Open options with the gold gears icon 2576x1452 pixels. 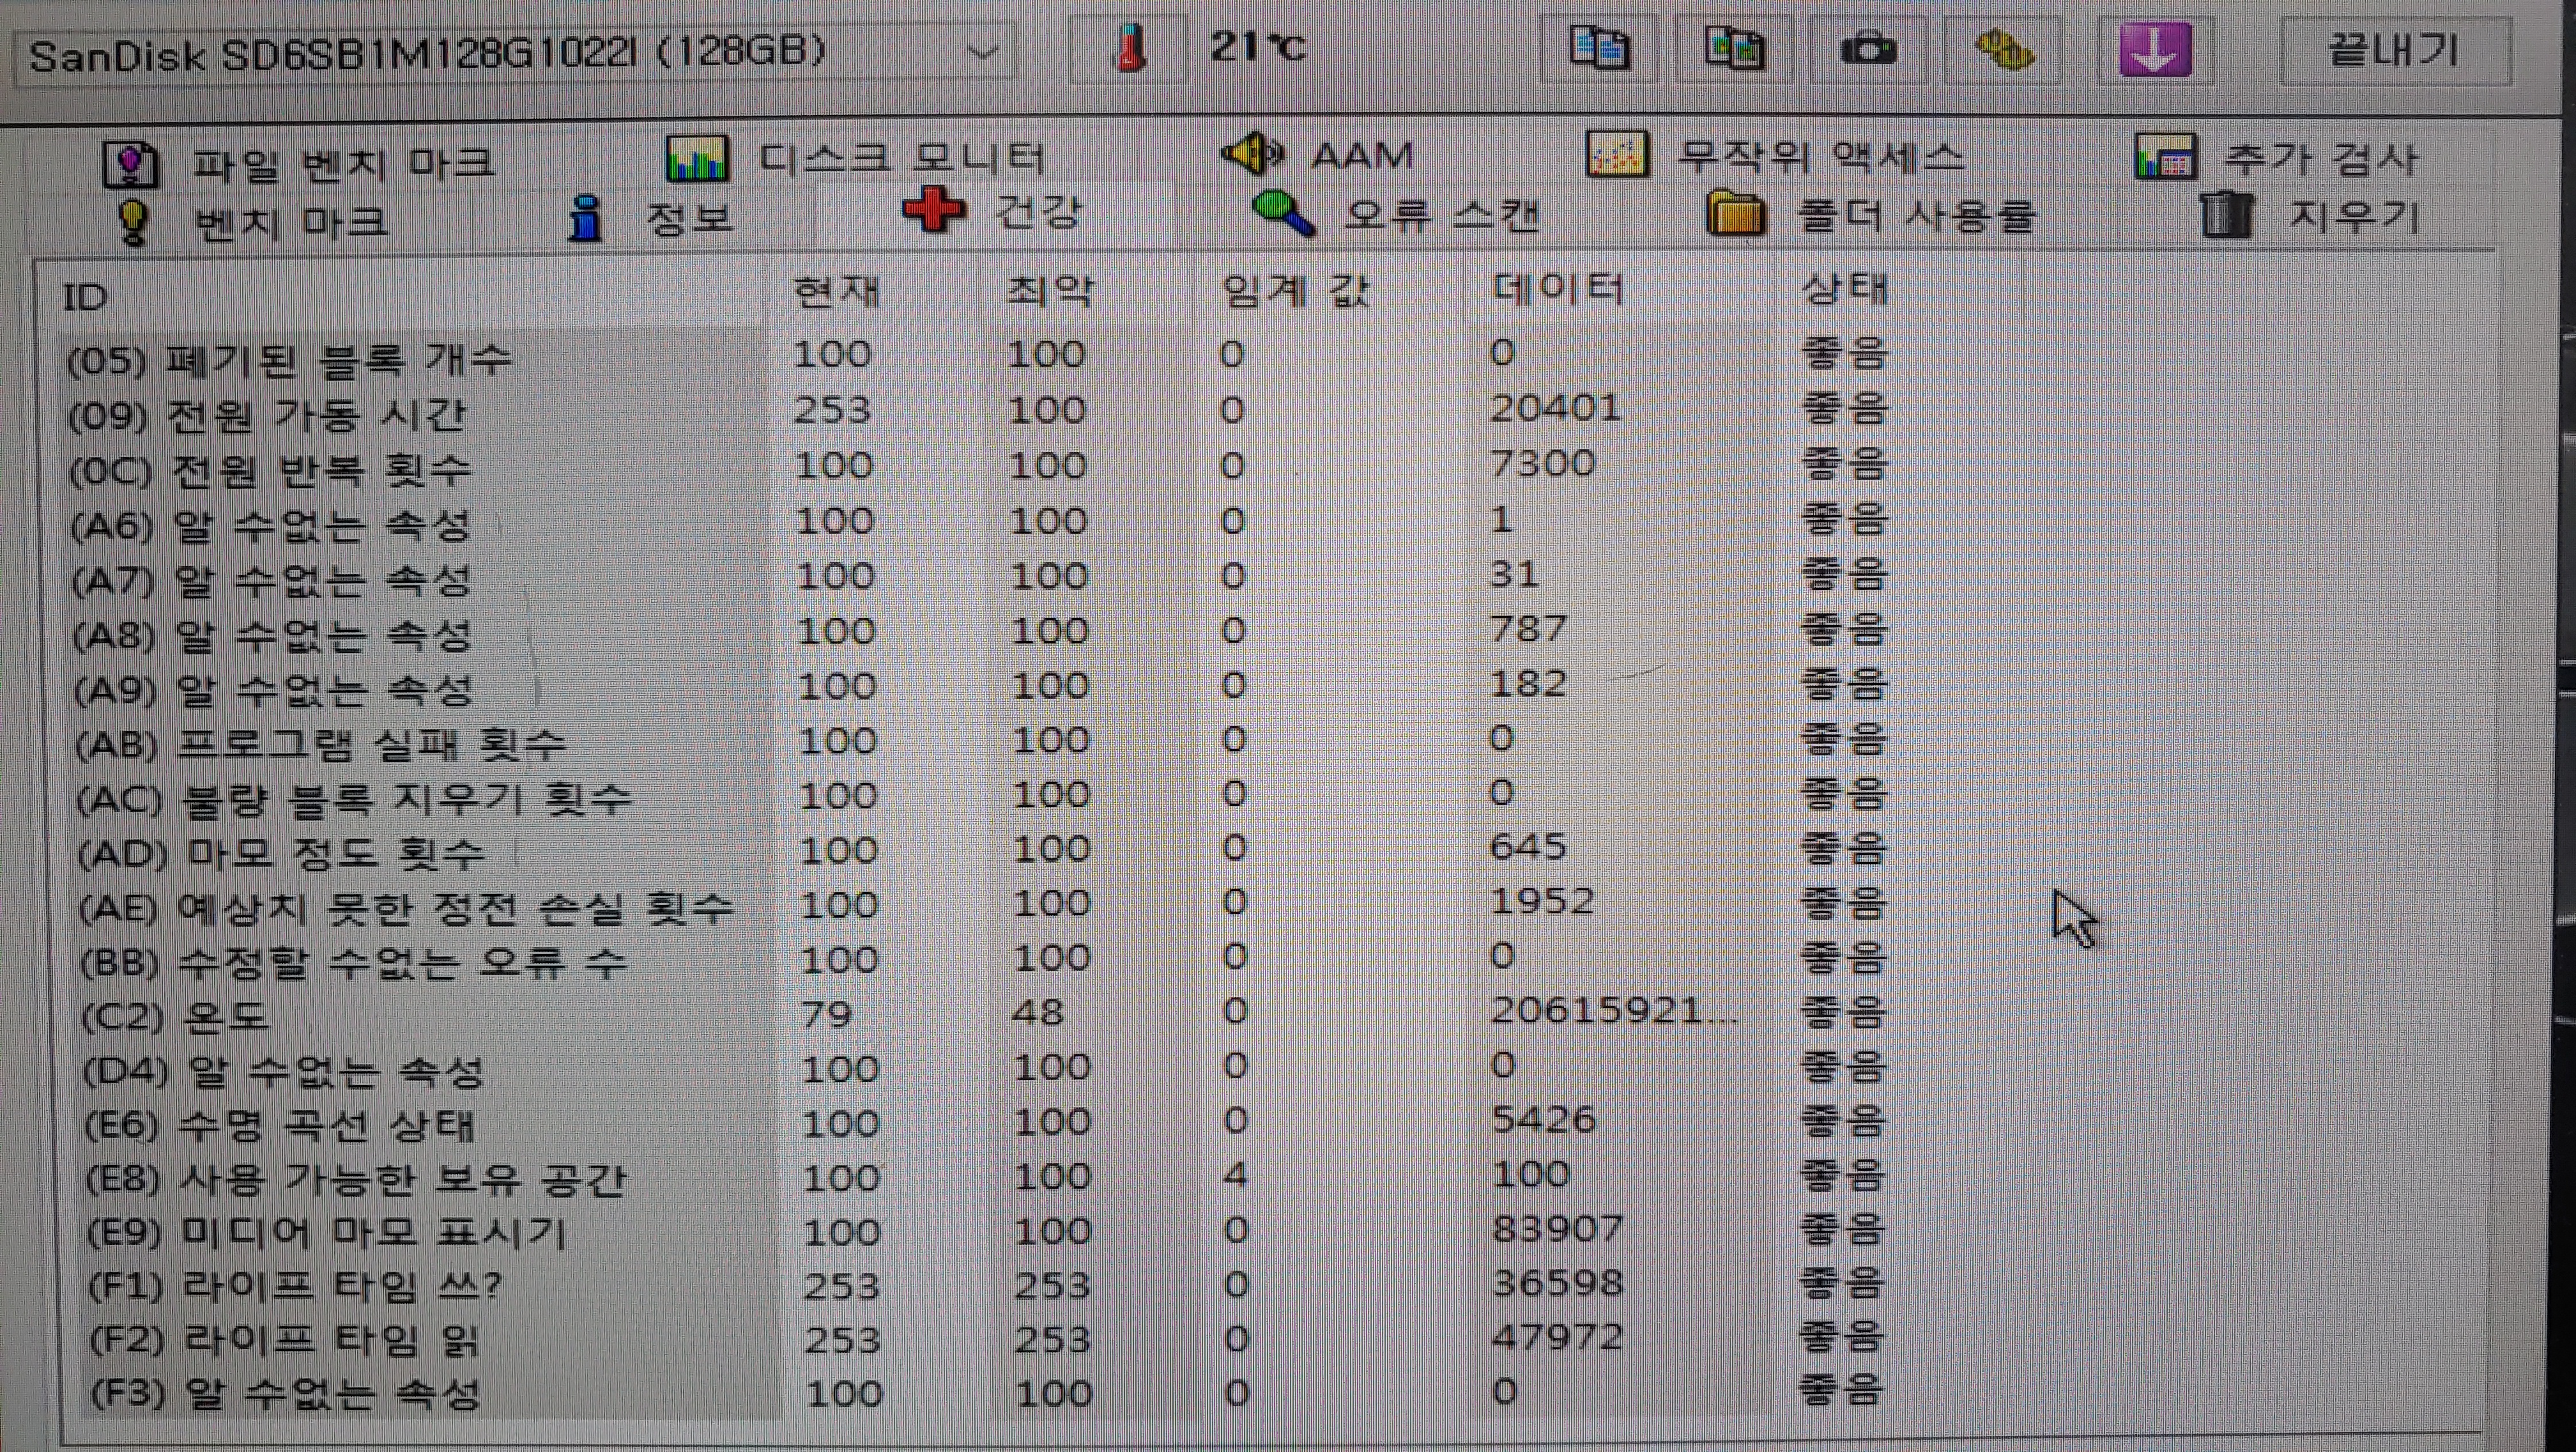pos(2003,48)
